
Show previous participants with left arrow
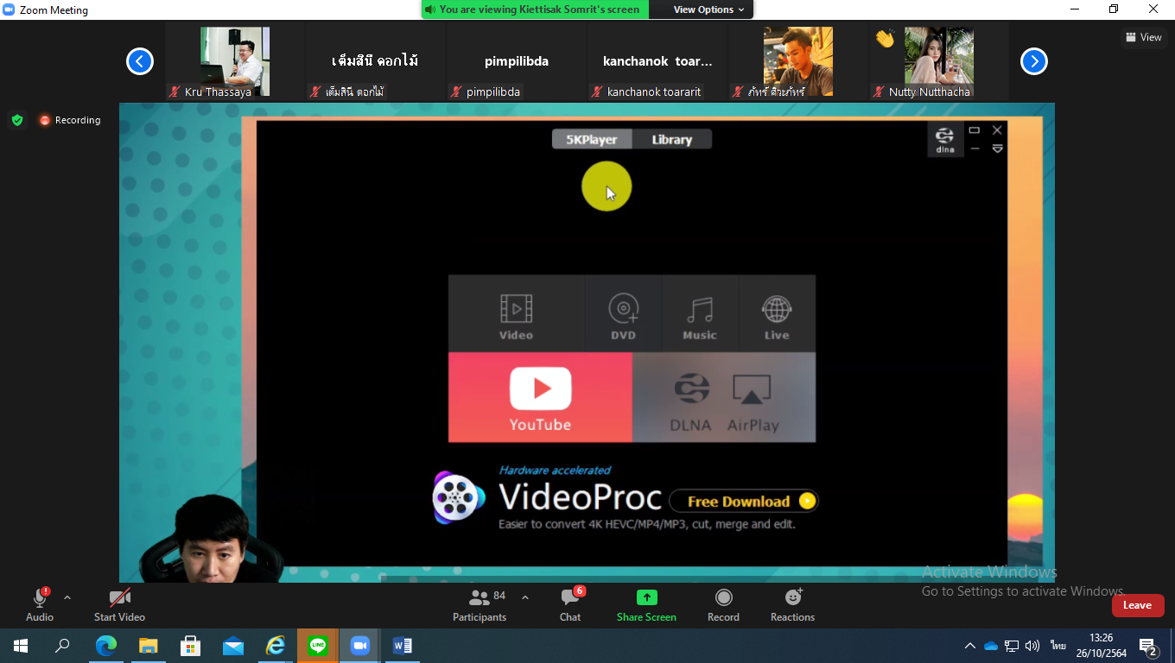[140, 61]
